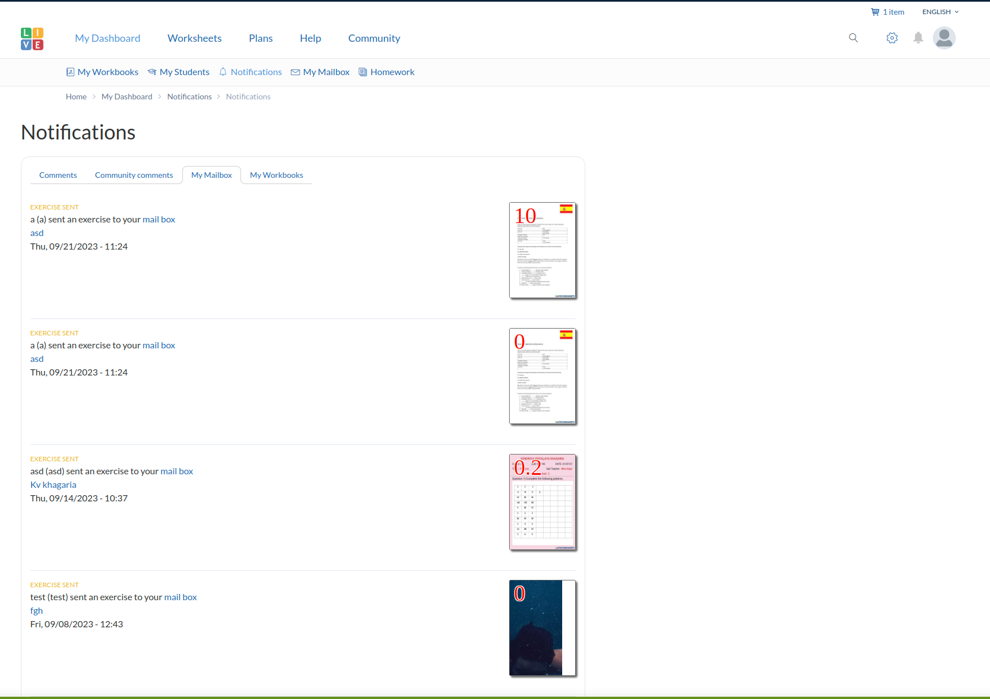Viewport: 990px width, 699px height.
Task: Expand the ENGLISH language dropdown
Action: (940, 12)
